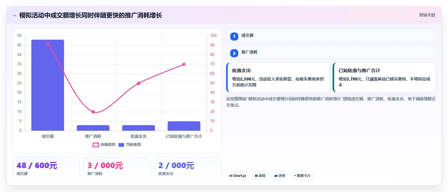Viewport: 448px width, 192px height.
Task: Click the trend line point at value 70
Action: pos(184,64)
